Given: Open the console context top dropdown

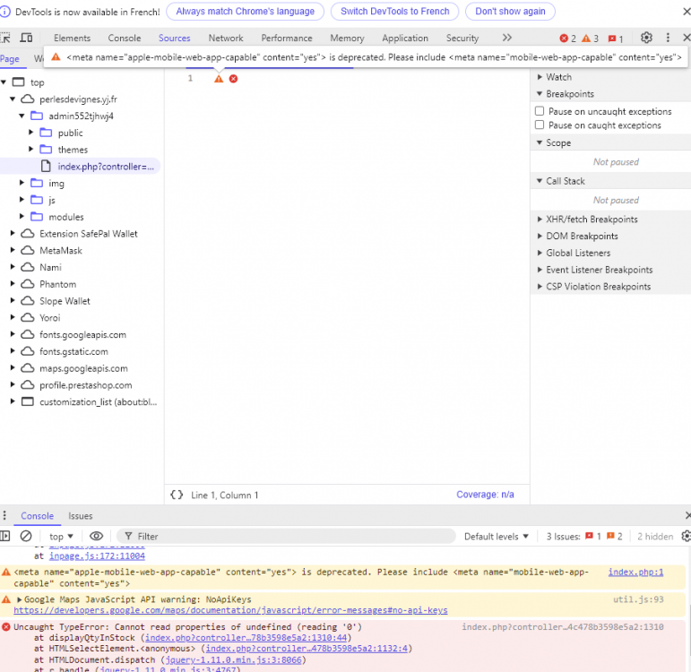Looking at the screenshot, I should [61, 537].
